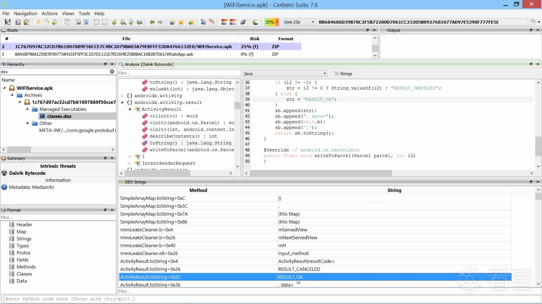Click the save project floppy disk icon
This screenshot has width=542, height=304.
click(x=8, y=22)
